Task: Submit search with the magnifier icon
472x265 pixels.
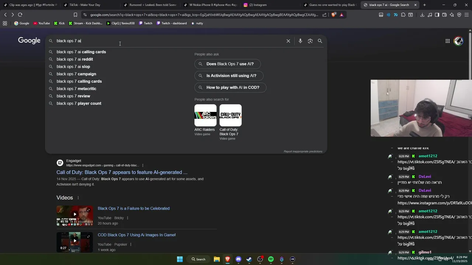Action: (320, 41)
